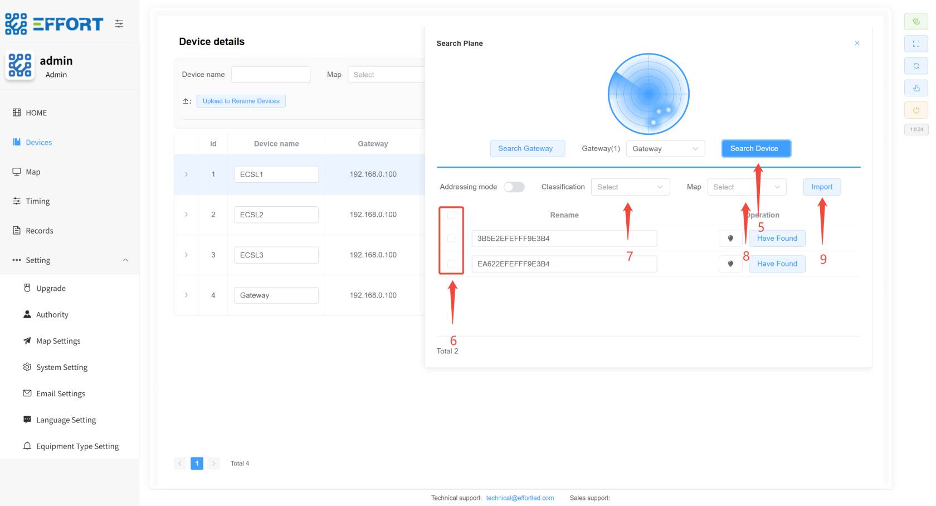Image resolution: width=936 pixels, height=506 pixels.
Task: Click bulb icon for device EA622EFEFFF9E3B4
Action: (730, 264)
